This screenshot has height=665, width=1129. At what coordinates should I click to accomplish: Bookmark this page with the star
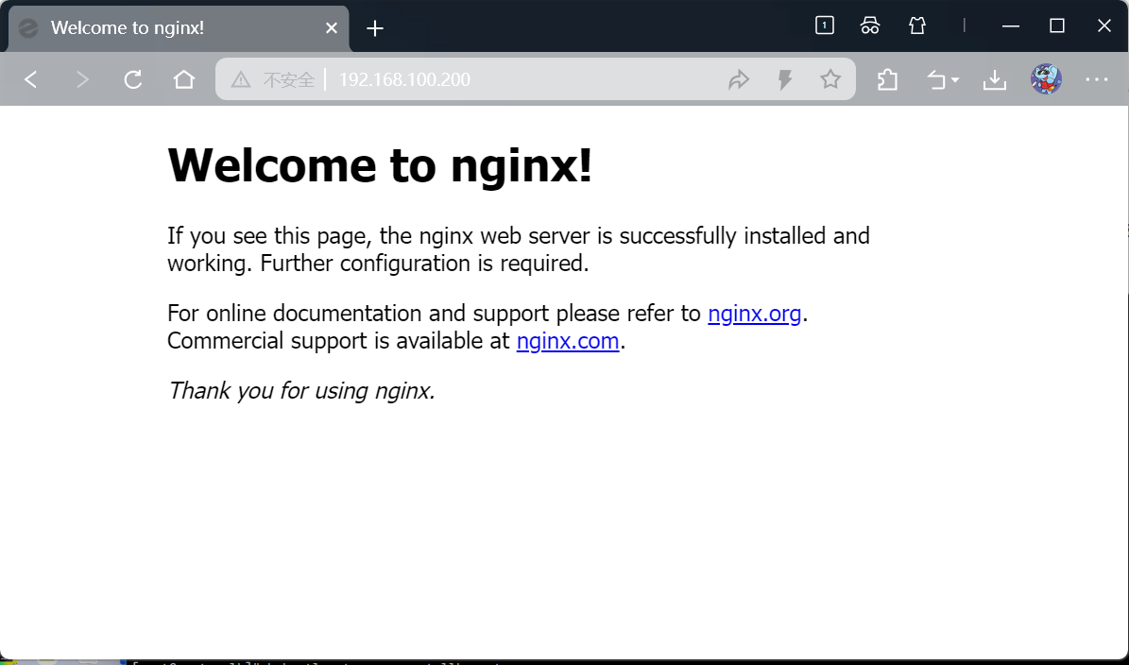(x=830, y=79)
